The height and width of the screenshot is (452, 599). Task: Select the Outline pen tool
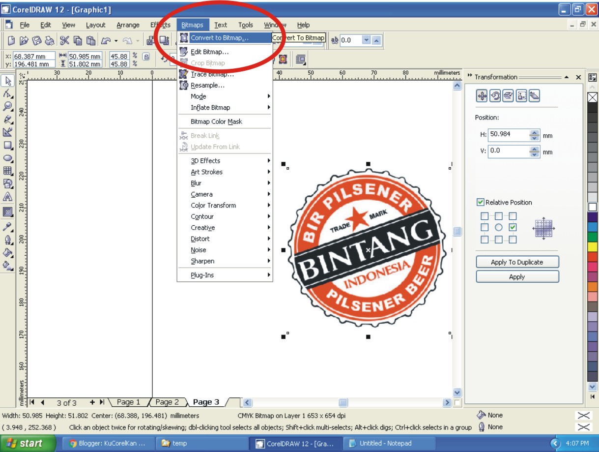(8, 240)
